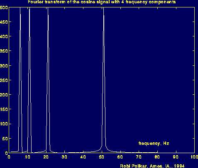Click the y-axis tick label 250
This screenshot has height=168, width=198.
pos(4,80)
